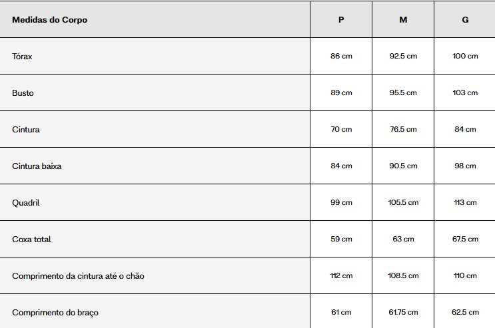Select the 113 cm Quadril G cell
Image resolution: width=495 pixels, height=328 pixels.
point(465,202)
